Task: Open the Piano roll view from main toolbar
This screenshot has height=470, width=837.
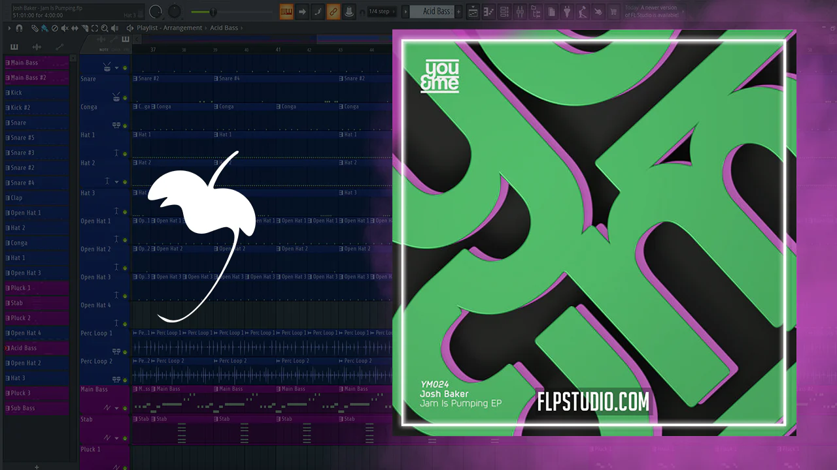Action: pyautogui.click(x=488, y=11)
